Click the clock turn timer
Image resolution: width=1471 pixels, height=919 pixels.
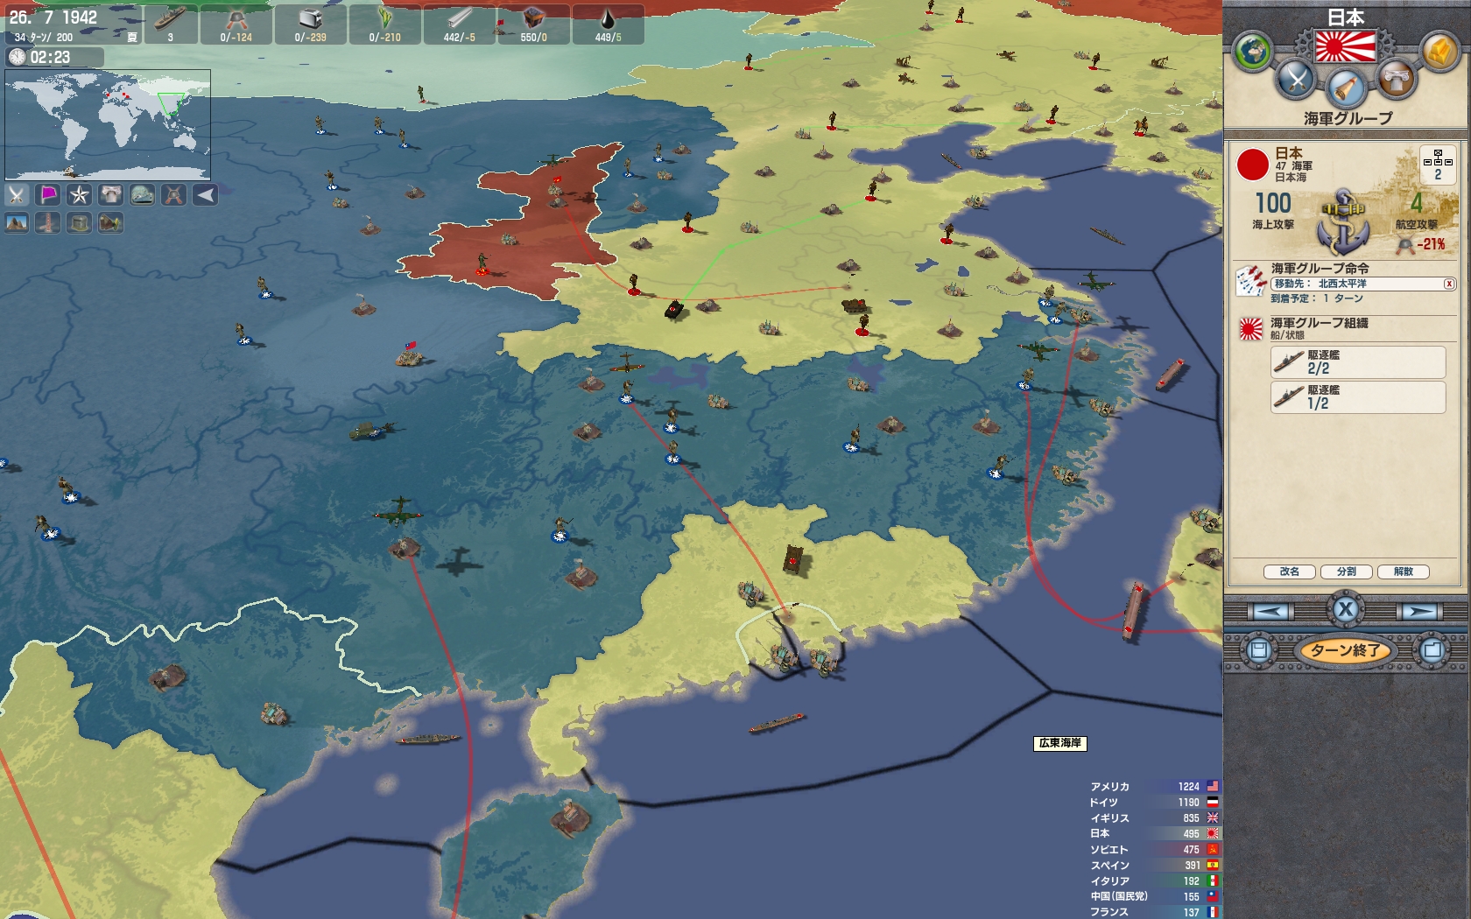click(54, 57)
